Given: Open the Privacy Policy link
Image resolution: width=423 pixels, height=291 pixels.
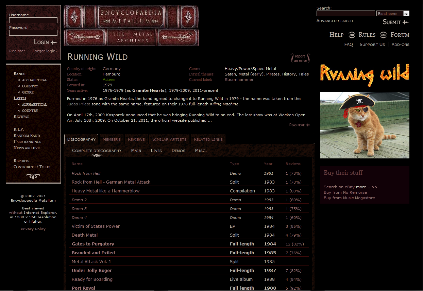Looking at the screenshot, I should (33, 229).
